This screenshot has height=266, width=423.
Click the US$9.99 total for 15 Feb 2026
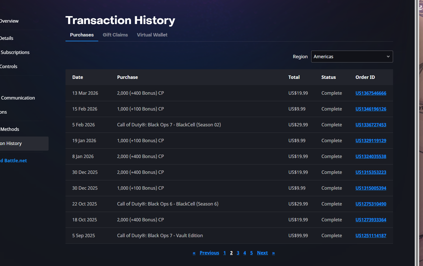[x=297, y=109]
